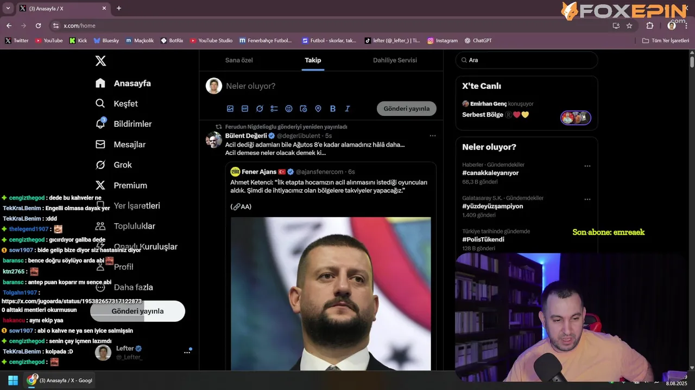Open Fener Ajans quoted account
The image size is (695, 390).
tap(259, 172)
